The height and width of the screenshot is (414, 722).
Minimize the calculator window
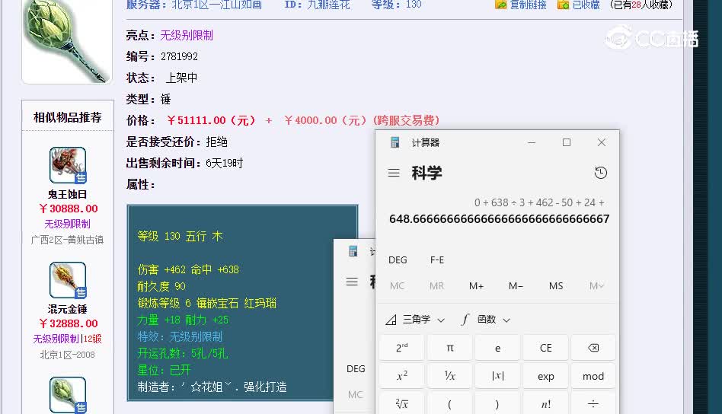tap(532, 142)
